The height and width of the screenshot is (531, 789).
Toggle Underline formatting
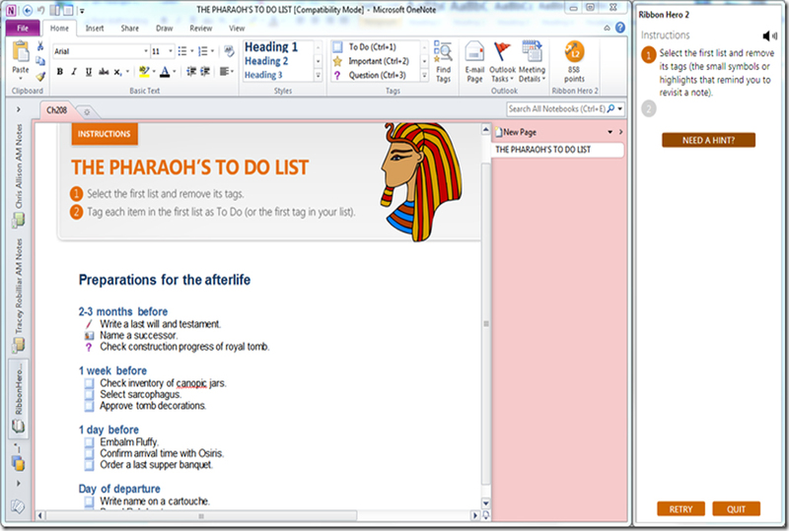89,72
